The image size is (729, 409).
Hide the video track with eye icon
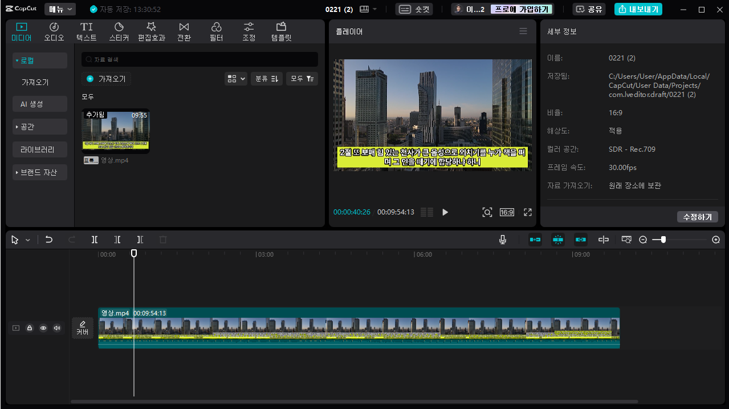point(43,328)
